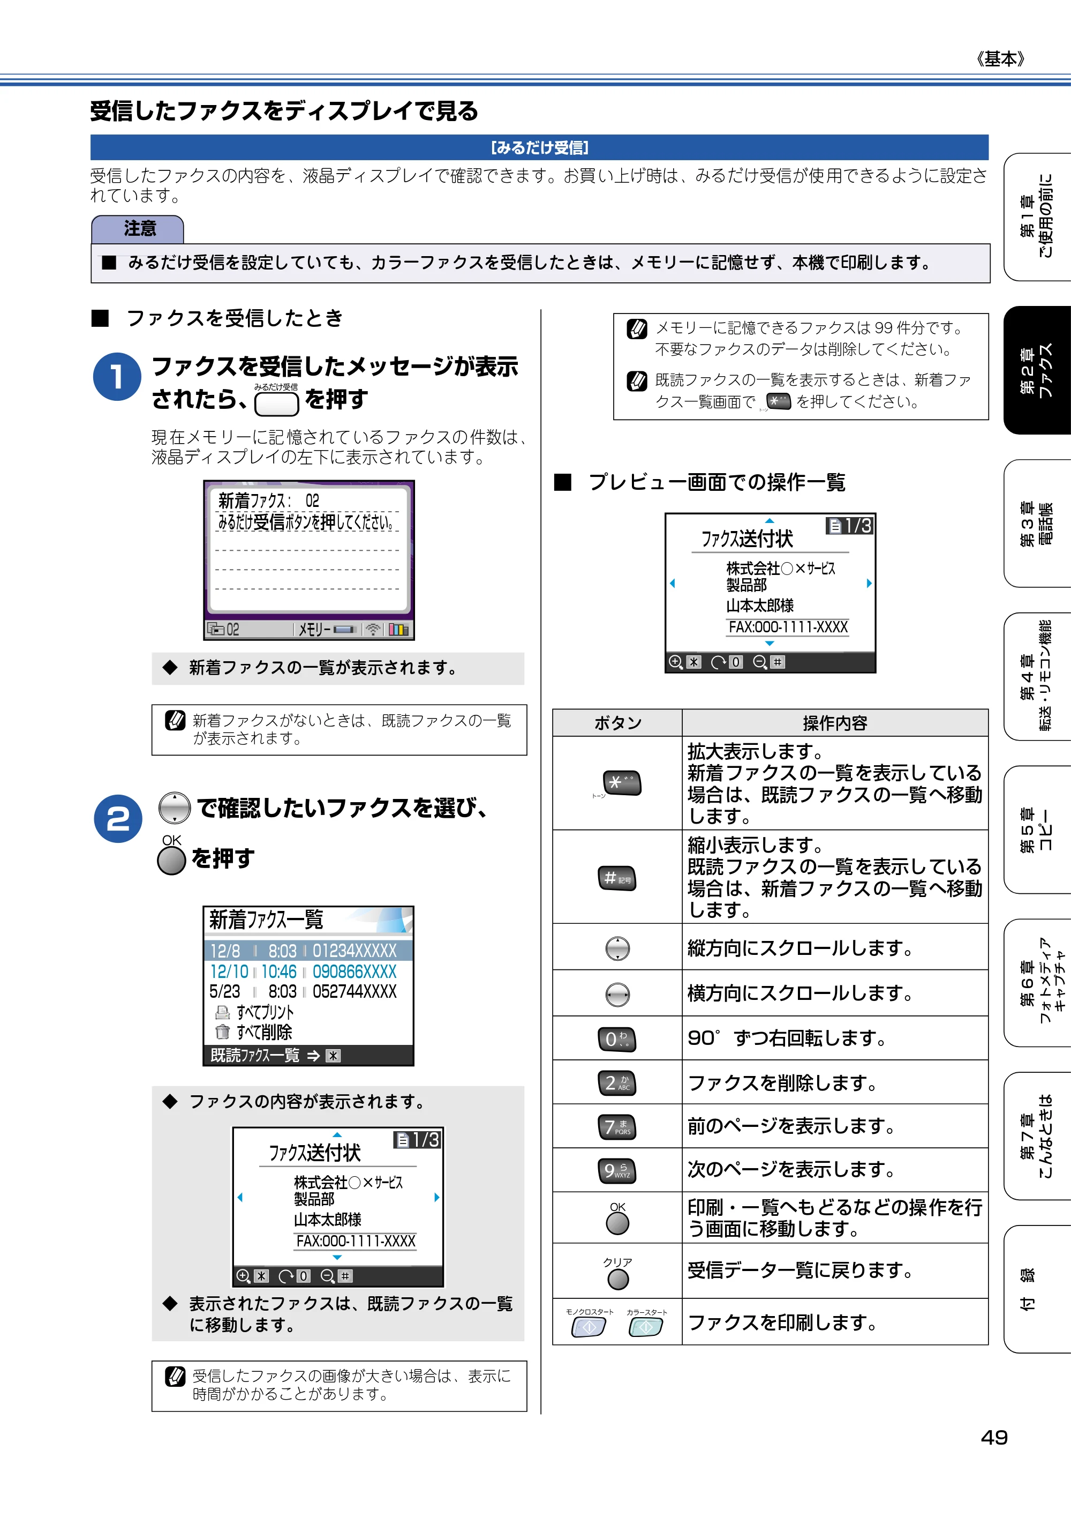This screenshot has width=1071, height=1517.
Task: Click the 《基本》 header text
Action: (1000, 59)
